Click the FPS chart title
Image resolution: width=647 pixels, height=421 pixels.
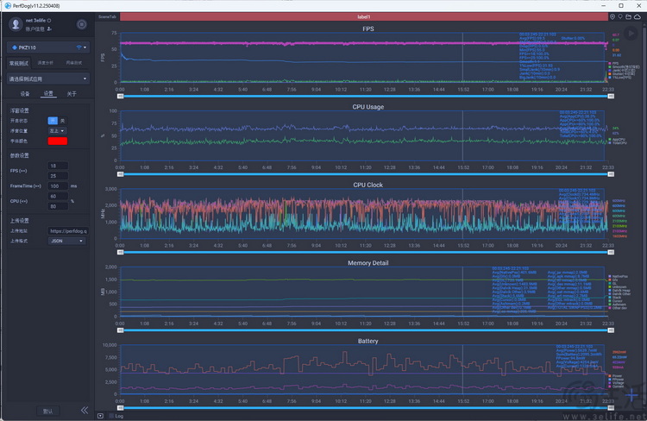(368, 28)
